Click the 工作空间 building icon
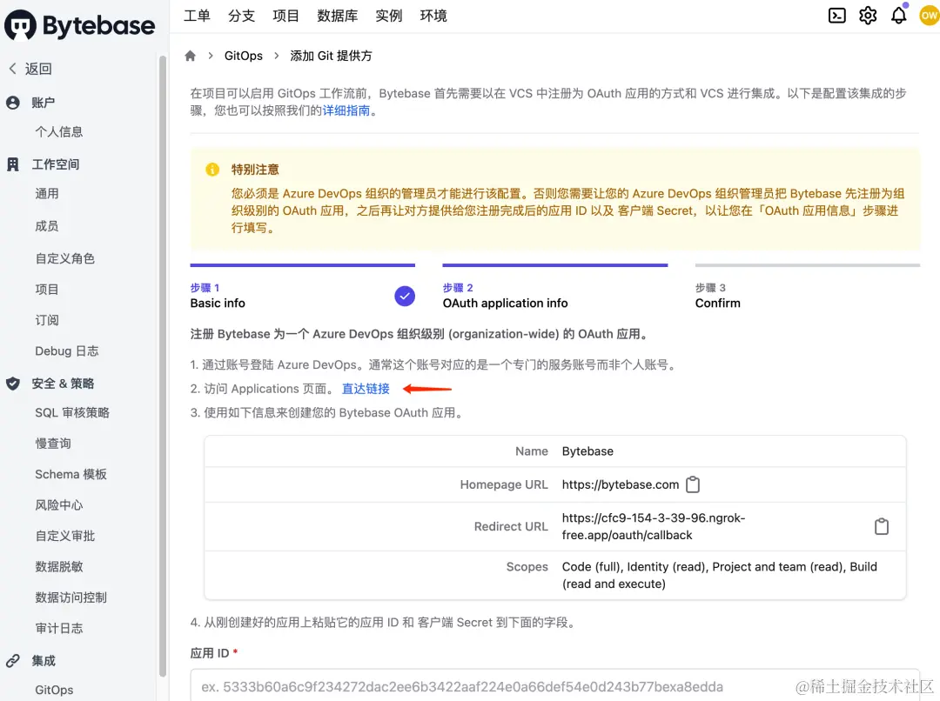The height and width of the screenshot is (701, 940). coord(12,164)
